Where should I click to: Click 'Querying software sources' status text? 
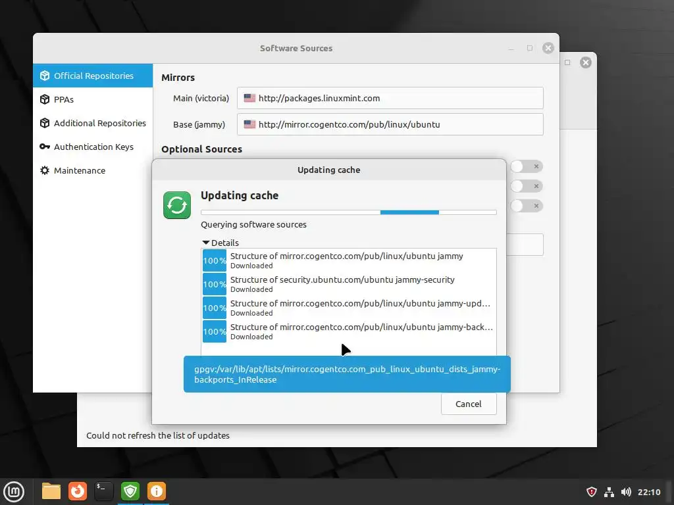point(253,224)
